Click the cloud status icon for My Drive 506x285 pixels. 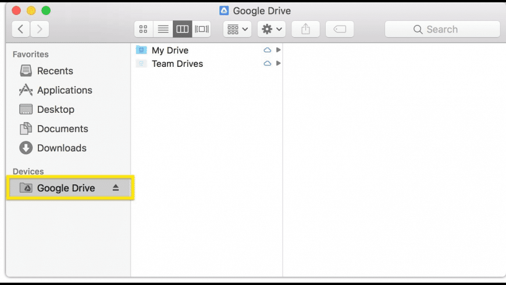coord(267,50)
